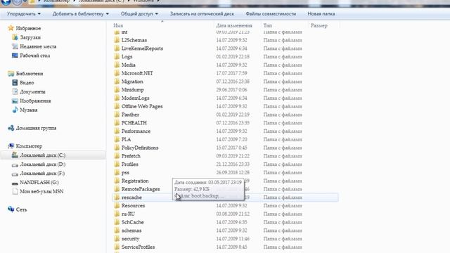The image size is (450, 253).
Task: Select the L2Schemas folder icon
Action: tap(117, 40)
